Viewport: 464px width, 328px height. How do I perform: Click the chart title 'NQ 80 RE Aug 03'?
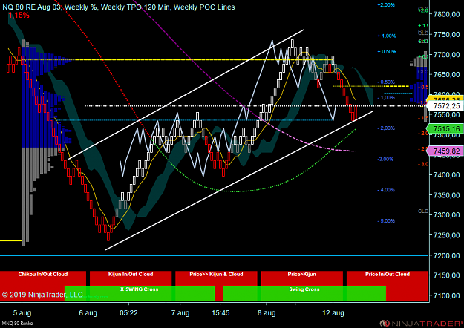pos(32,7)
